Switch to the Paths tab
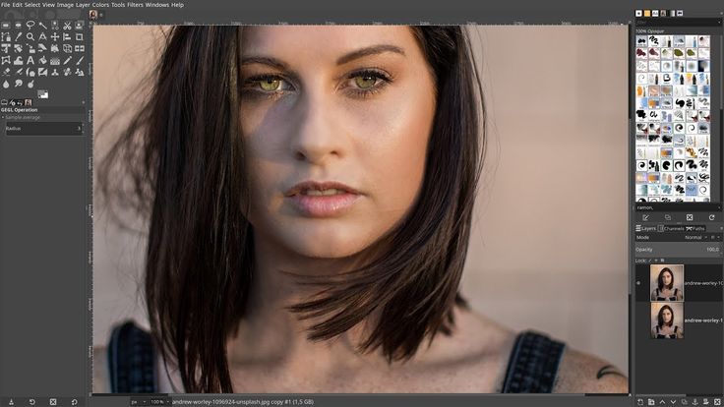Image resolution: width=724 pixels, height=407 pixels. click(x=695, y=228)
